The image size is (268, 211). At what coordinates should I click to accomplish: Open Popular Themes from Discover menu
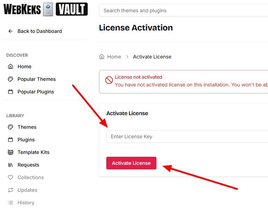coord(36,79)
